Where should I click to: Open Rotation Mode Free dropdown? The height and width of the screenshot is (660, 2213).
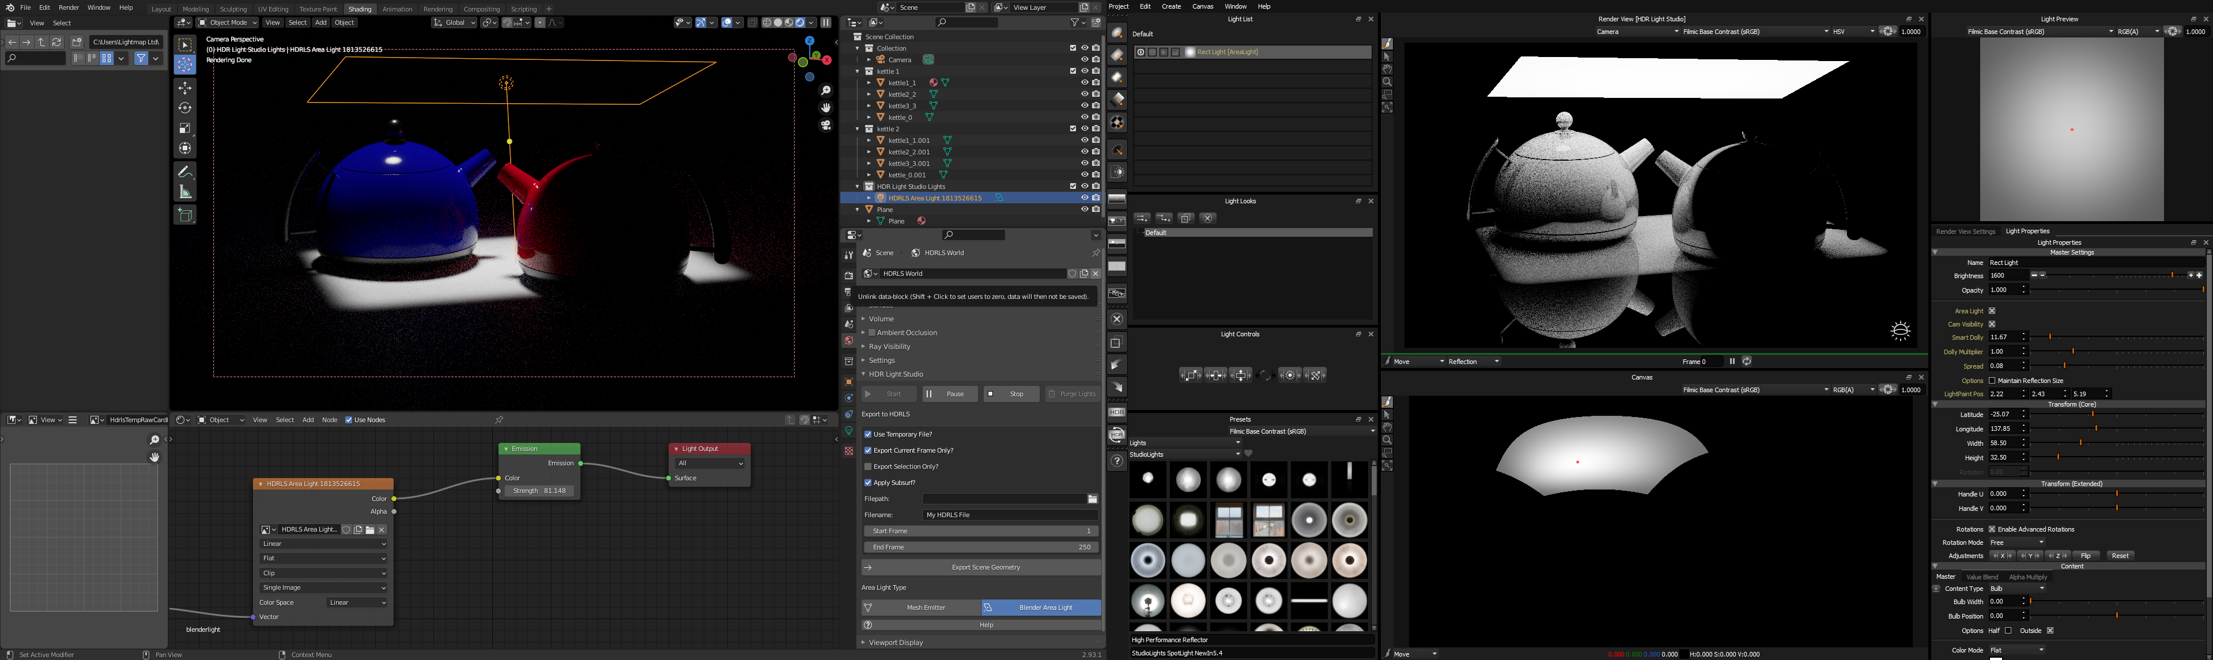[2017, 543]
